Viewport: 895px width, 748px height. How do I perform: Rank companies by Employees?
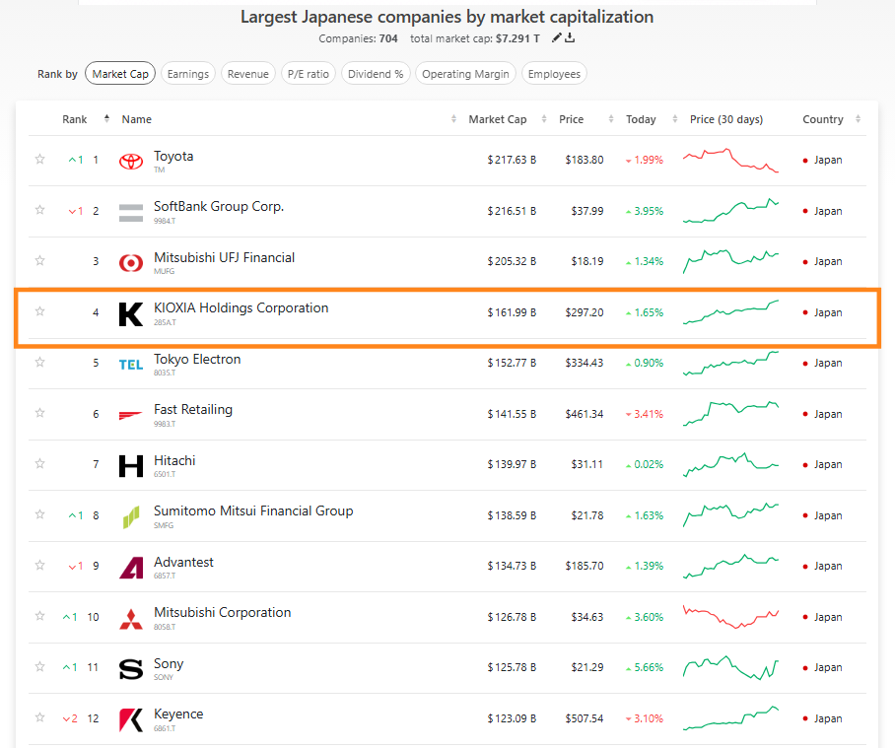coord(554,74)
